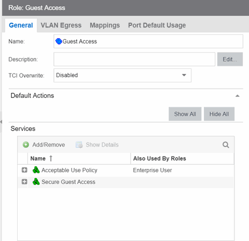Click the left panel collapse arrow
The width and height of the screenshot is (249, 241).
click(1, 122)
